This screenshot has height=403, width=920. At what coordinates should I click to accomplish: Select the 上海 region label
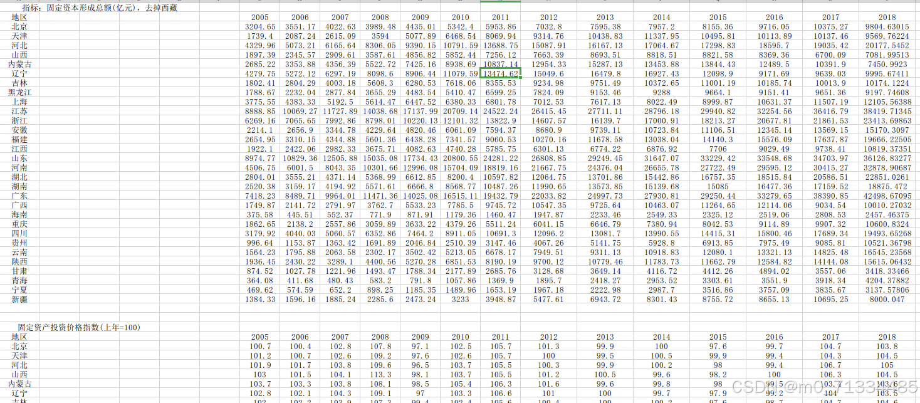(x=19, y=102)
